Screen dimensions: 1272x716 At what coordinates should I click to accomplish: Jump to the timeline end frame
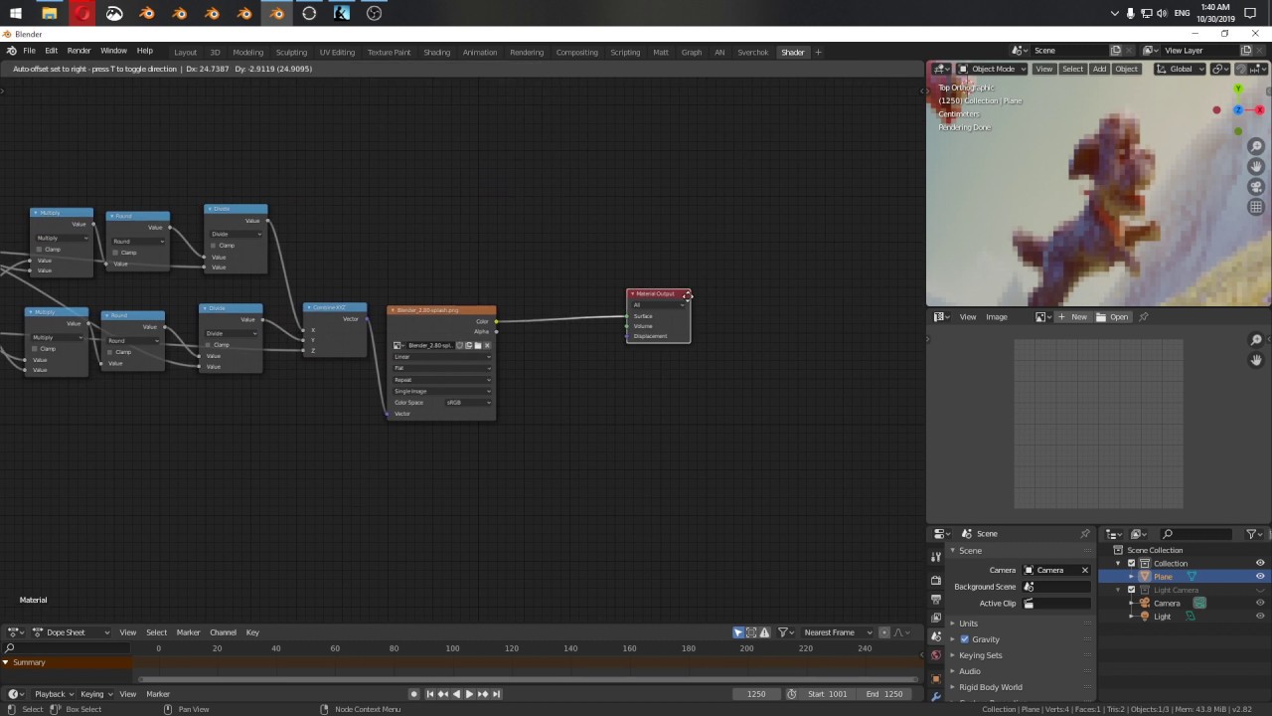[496, 694]
